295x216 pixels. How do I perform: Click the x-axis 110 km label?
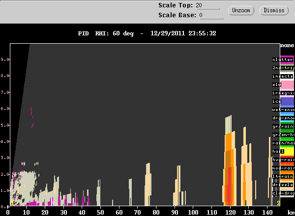click(212, 213)
